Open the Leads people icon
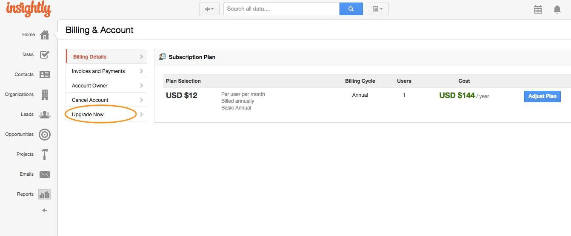 click(x=45, y=115)
